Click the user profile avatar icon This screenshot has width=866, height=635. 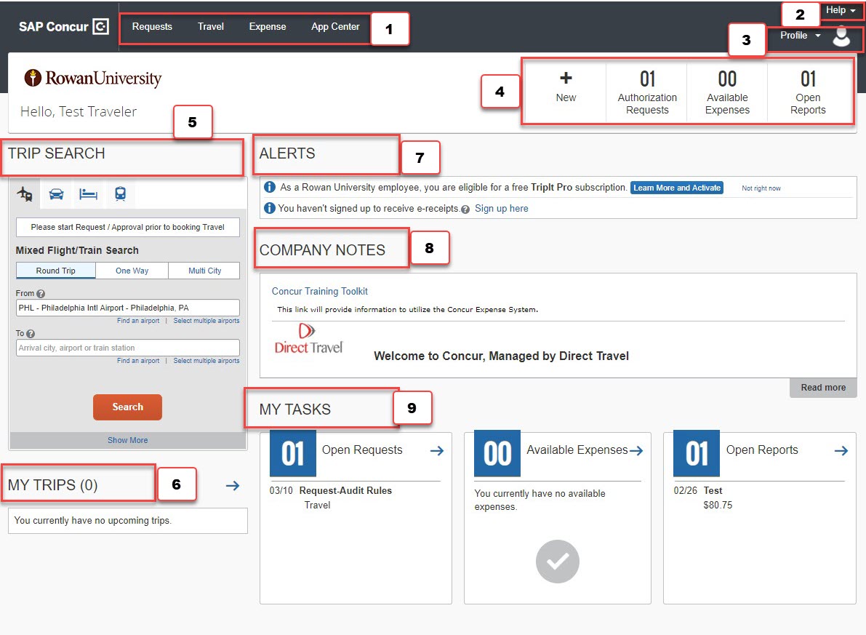[841, 36]
